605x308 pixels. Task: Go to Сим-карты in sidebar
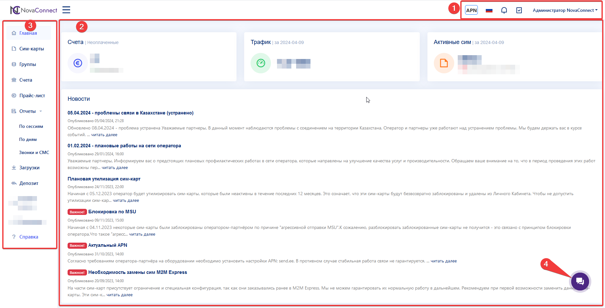click(x=32, y=49)
